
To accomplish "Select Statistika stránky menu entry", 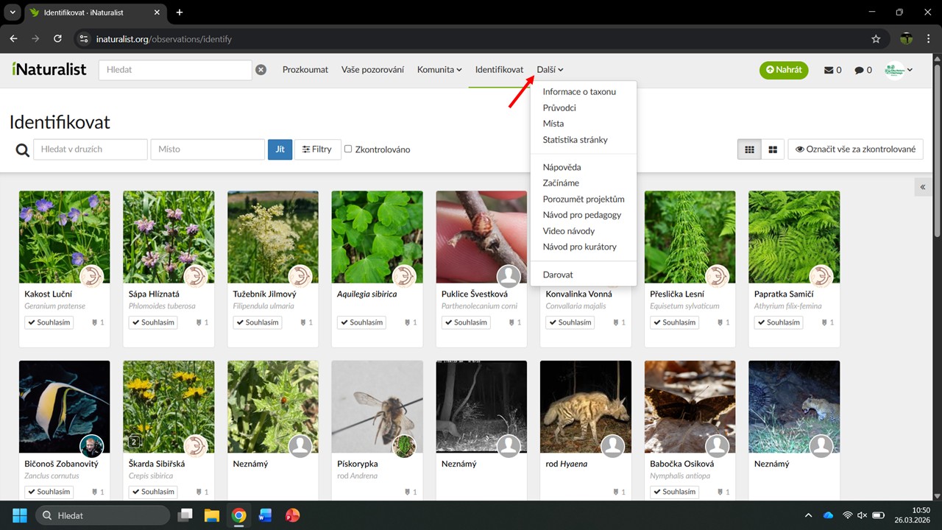I will 575,140.
